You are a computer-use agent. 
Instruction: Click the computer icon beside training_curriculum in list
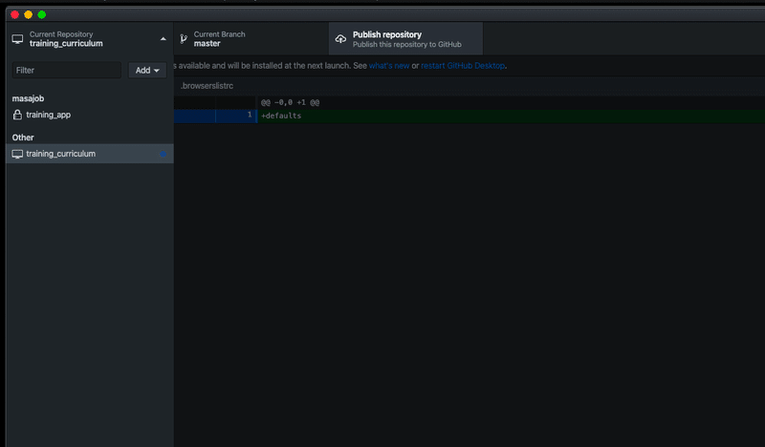[x=17, y=154]
